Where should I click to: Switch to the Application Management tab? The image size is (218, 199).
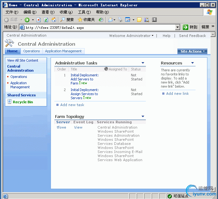(63, 51)
